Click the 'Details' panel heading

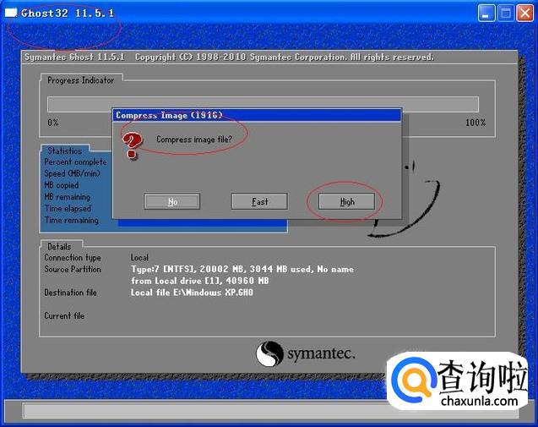pyautogui.click(x=59, y=247)
